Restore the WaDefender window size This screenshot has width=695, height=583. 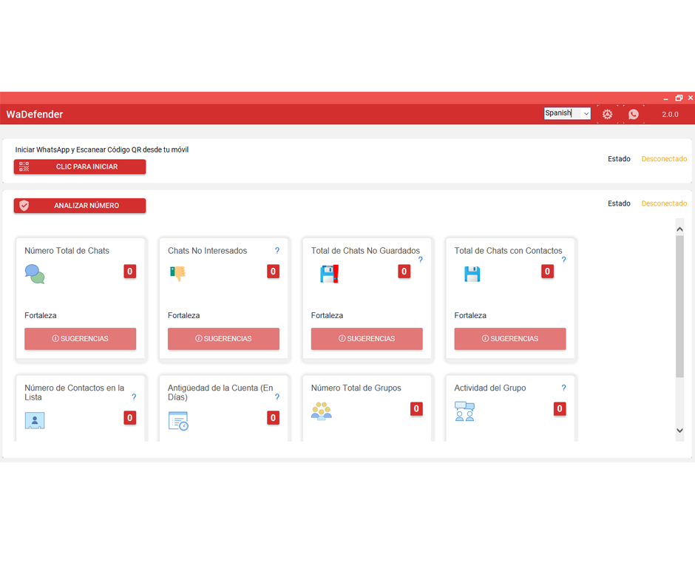coord(679,98)
